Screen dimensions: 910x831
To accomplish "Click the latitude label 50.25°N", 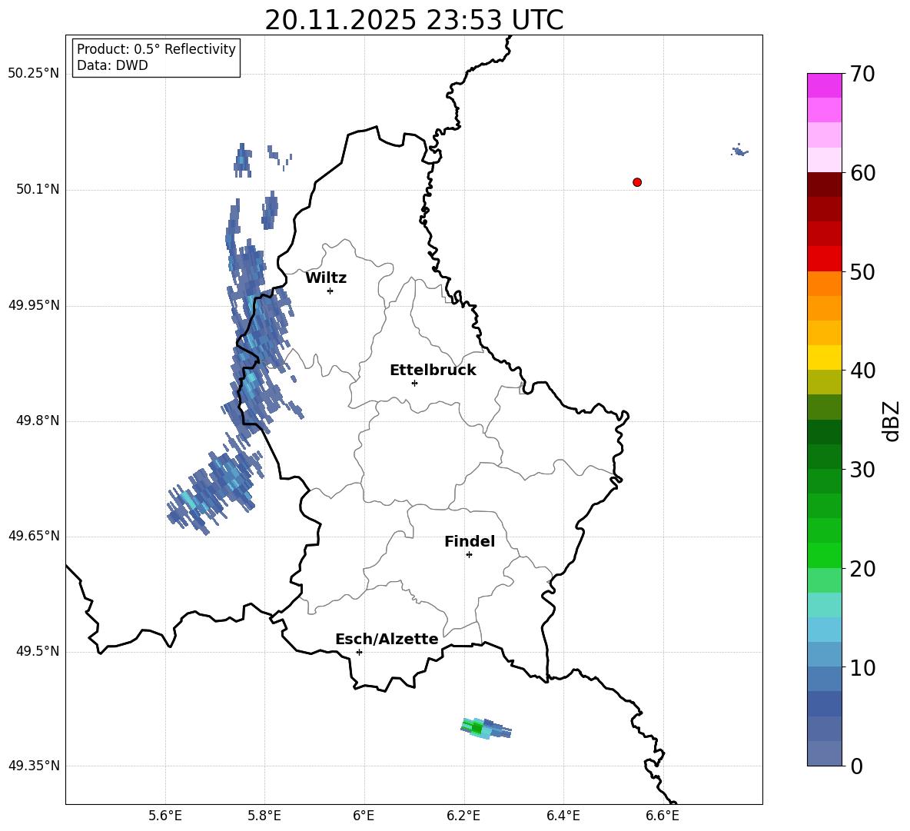I will [x=34, y=74].
